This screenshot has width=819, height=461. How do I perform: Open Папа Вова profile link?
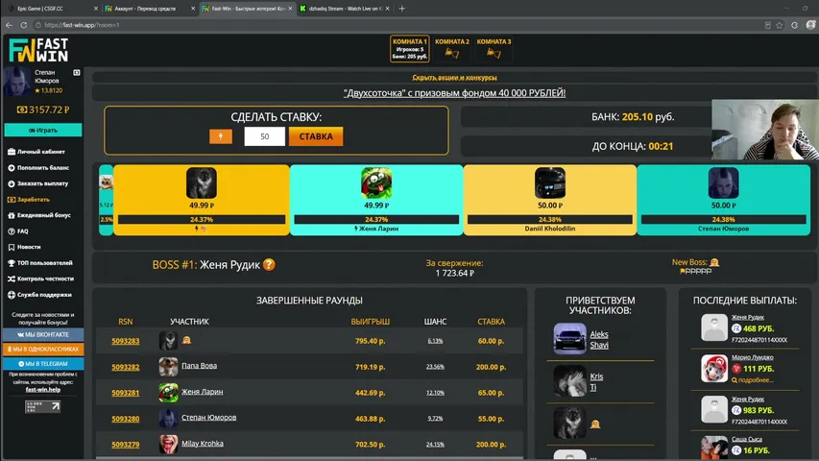pos(199,366)
